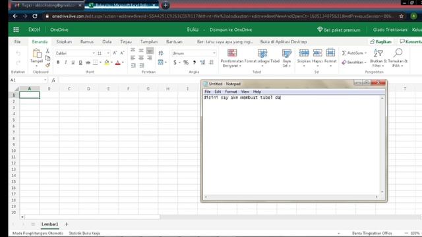Open Temukan & Pilih magnifier

[x=398, y=58]
